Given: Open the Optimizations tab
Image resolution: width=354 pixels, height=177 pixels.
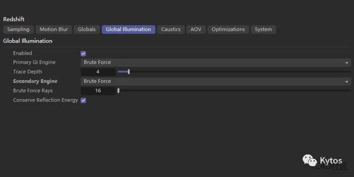Looking at the screenshot, I should click(x=228, y=29).
